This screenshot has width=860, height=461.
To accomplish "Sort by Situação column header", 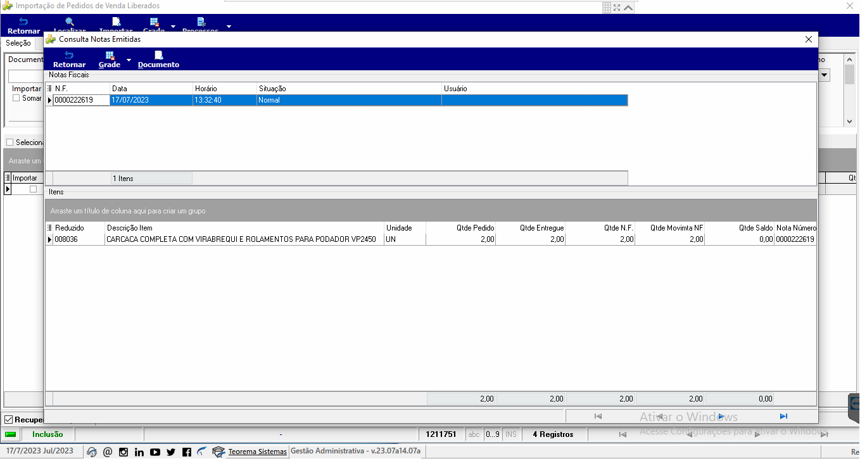I will 349,89.
